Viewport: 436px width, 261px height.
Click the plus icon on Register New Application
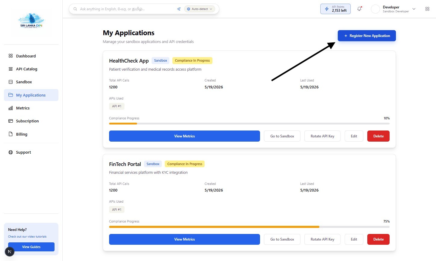pos(346,36)
